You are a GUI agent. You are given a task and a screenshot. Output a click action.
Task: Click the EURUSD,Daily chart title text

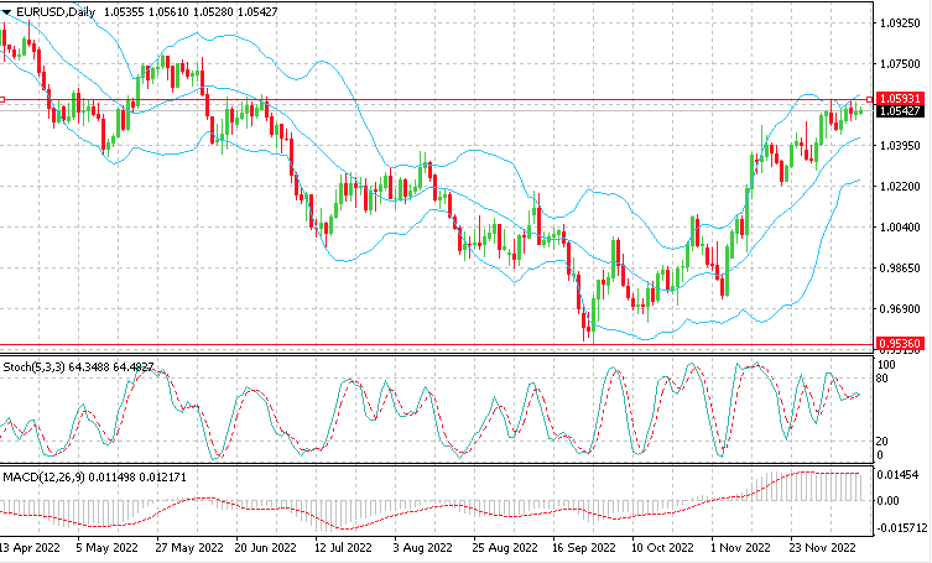point(56,12)
